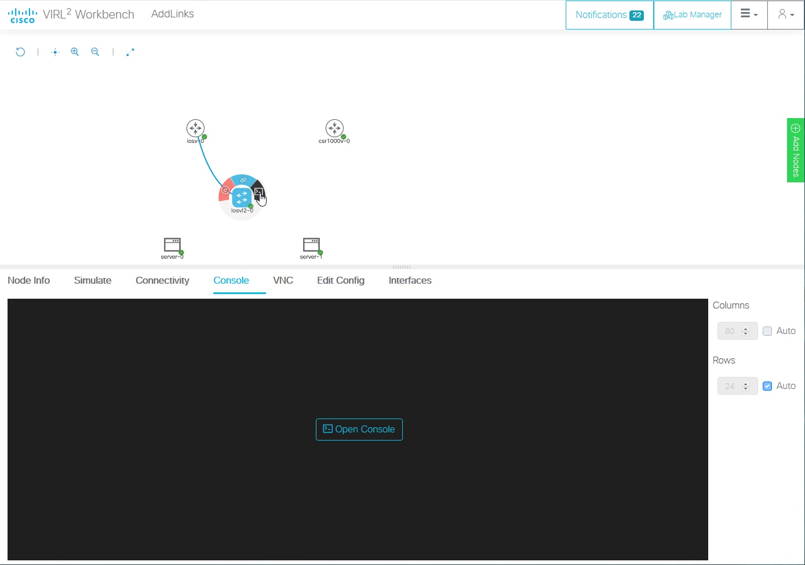Reset the topology view with the refresh icon

(20, 52)
